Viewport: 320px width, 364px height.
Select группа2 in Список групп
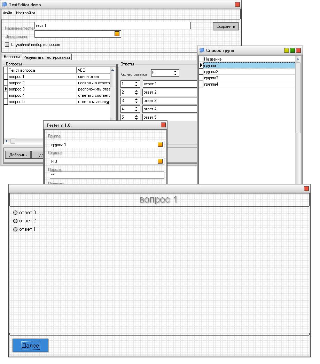tap(249, 72)
